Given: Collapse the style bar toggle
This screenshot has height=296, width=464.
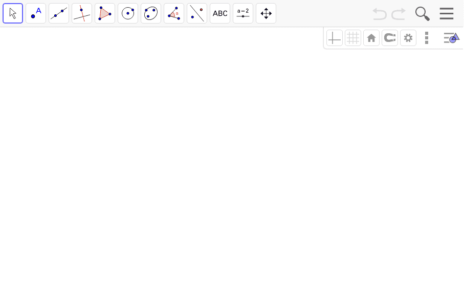Looking at the screenshot, I should (452, 38).
